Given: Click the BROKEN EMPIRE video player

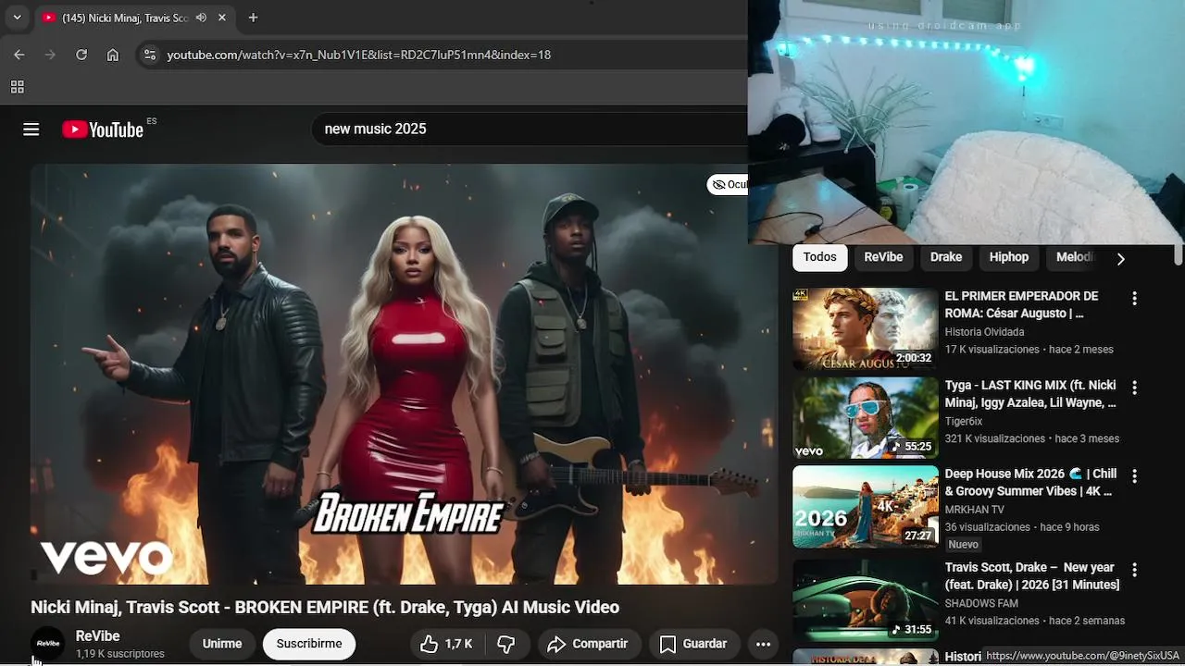Looking at the screenshot, I should point(404,374).
